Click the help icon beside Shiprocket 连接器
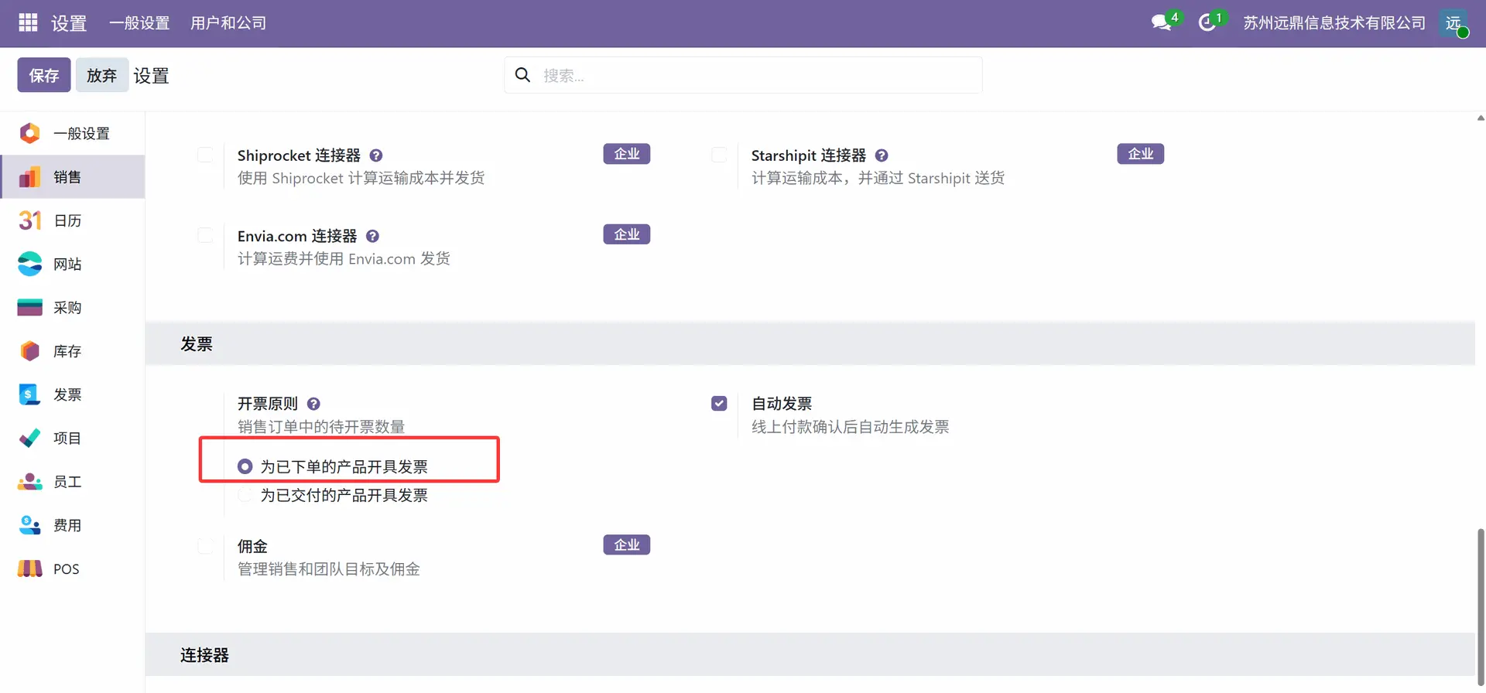Image resolution: width=1486 pixels, height=693 pixels. [x=376, y=155]
